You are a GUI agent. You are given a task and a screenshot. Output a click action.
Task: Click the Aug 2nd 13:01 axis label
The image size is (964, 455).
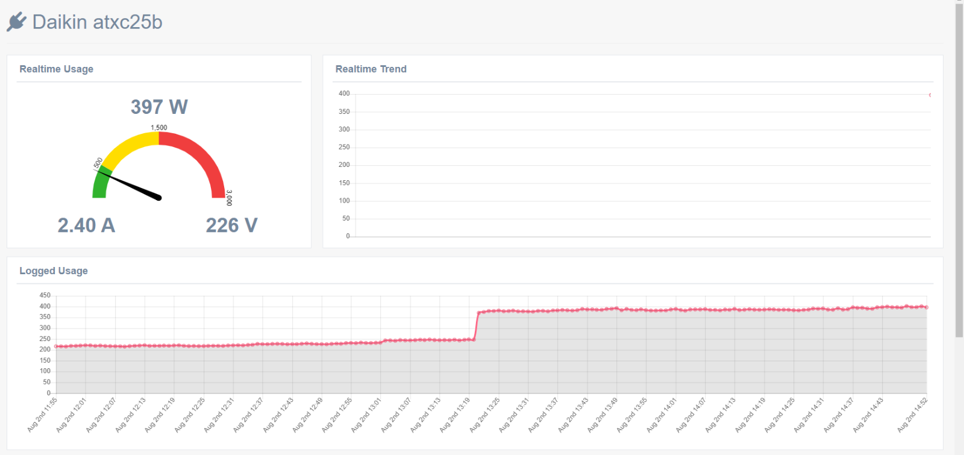point(366,415)
